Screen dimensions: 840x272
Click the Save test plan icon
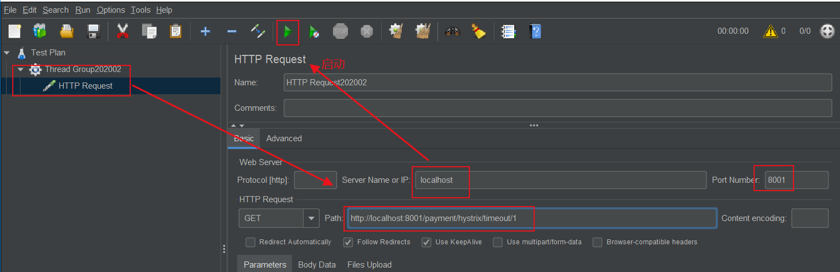tap(93, 32)
